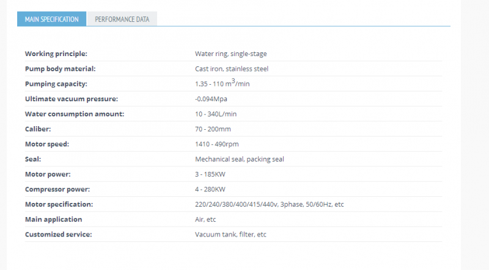Screen dimensions: 489x270
Task: Click the 1.35 - 110 m³/min value
Action: 222,83
